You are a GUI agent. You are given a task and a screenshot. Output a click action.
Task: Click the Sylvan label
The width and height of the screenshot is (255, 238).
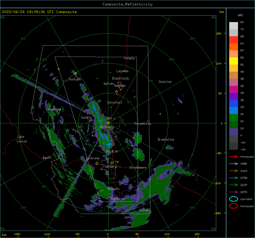(x=109, y=83)
